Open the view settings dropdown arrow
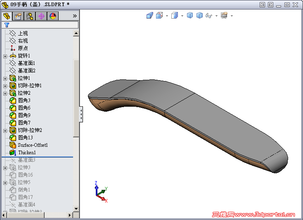The image size is (303, 220). point(232,16)
